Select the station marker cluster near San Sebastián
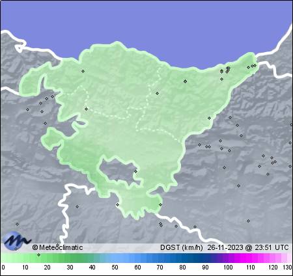 click(225, 70)
